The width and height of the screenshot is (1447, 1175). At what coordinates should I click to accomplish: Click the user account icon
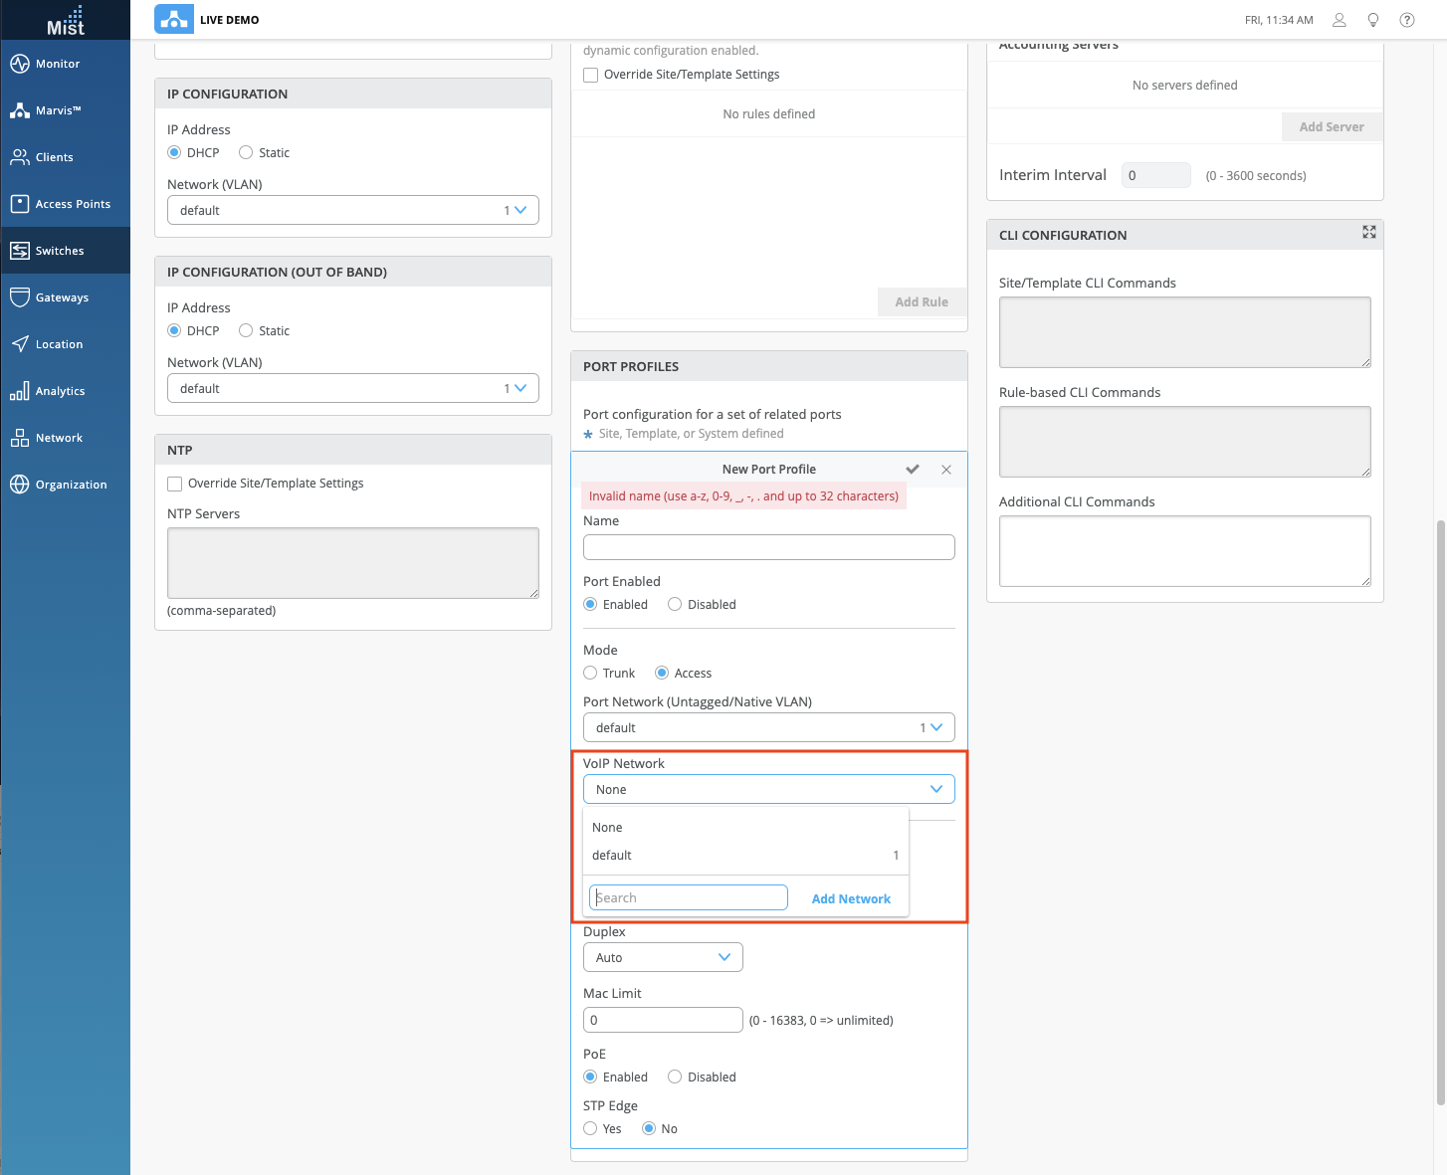[x=1340, y=20]
